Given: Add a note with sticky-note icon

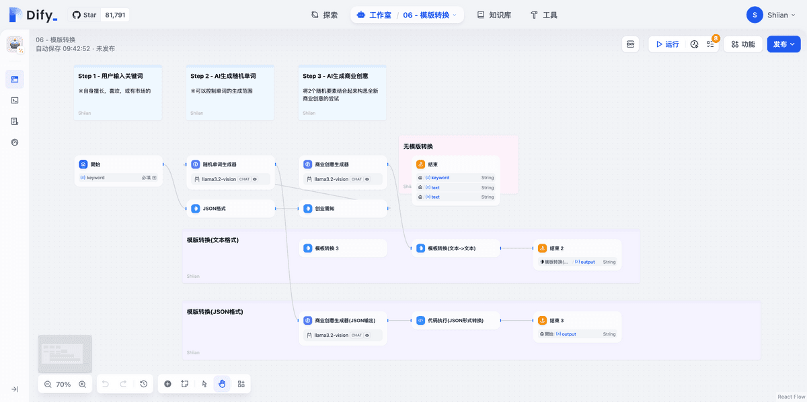Looking at the screenshot, I should coord(185,384).
